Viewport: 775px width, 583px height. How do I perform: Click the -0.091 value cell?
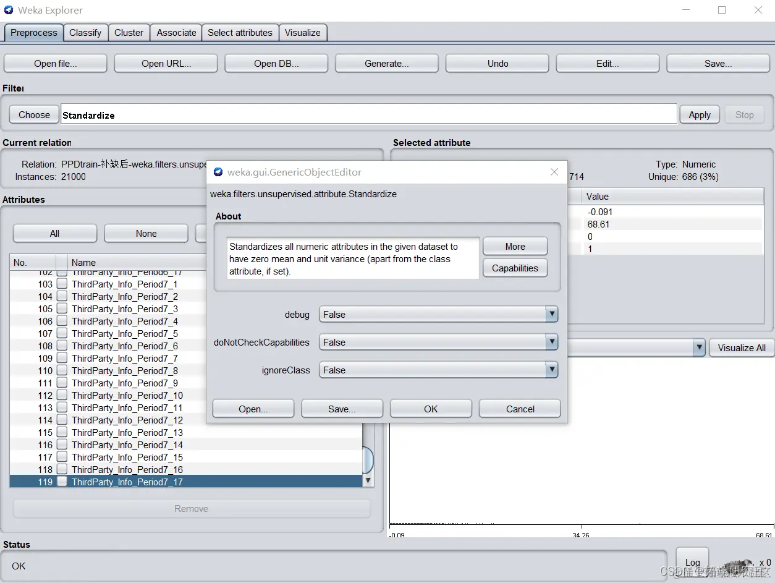[x=673, y=211]
